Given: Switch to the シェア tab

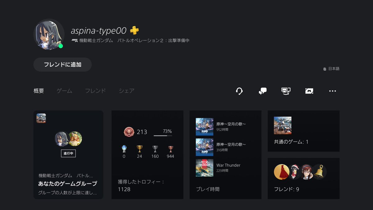Looking at the screenshot, I should [x=127, y=91].
